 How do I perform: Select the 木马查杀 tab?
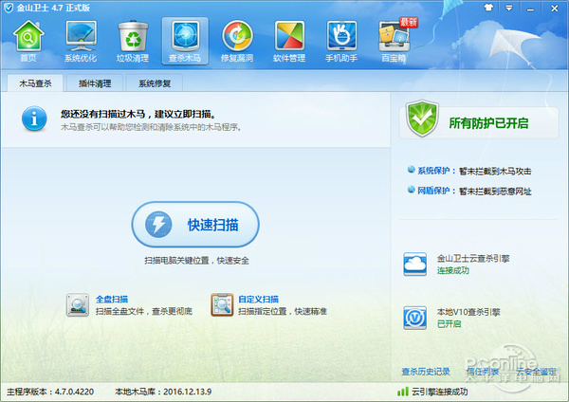[35, 83]
